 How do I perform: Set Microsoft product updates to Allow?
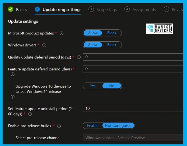pos(93,33)
